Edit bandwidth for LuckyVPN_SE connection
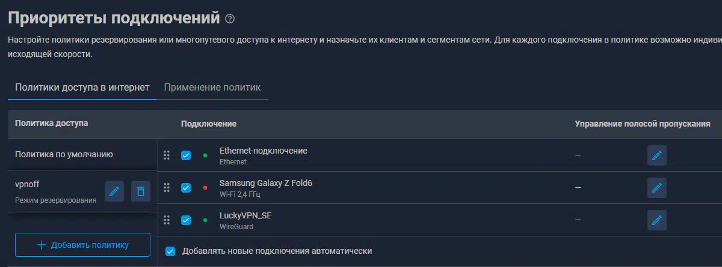The height and width of the screenshot is (267, 722). (657, 220)
